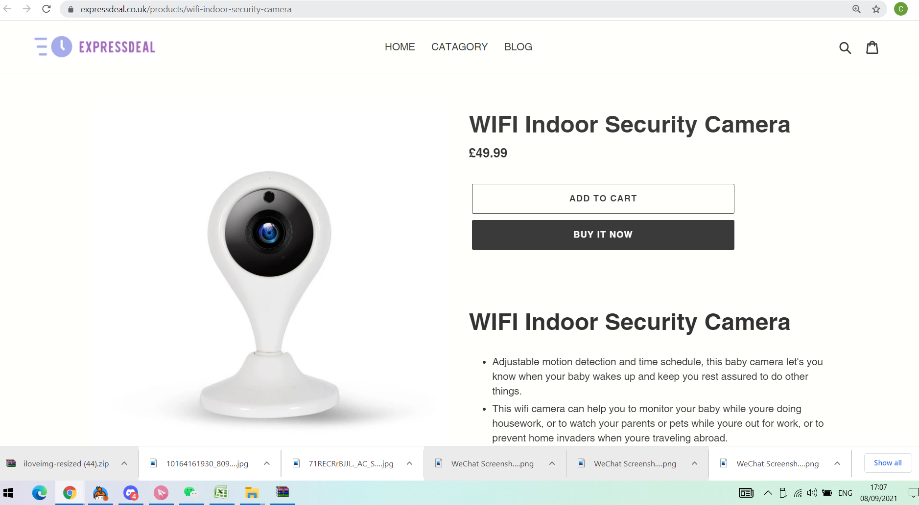Click the BUY IT NOW button

click(x=603, y=235)
